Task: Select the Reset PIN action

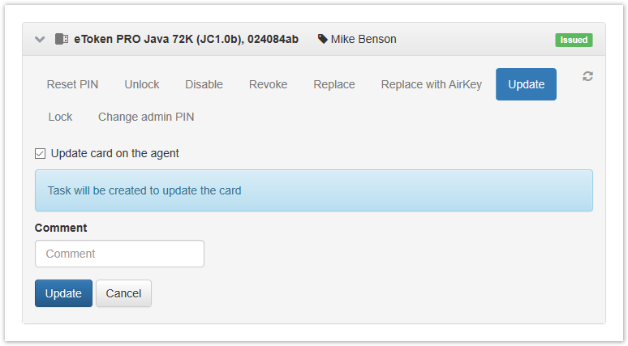Action: pyautogui.click(x=72, y=84)
